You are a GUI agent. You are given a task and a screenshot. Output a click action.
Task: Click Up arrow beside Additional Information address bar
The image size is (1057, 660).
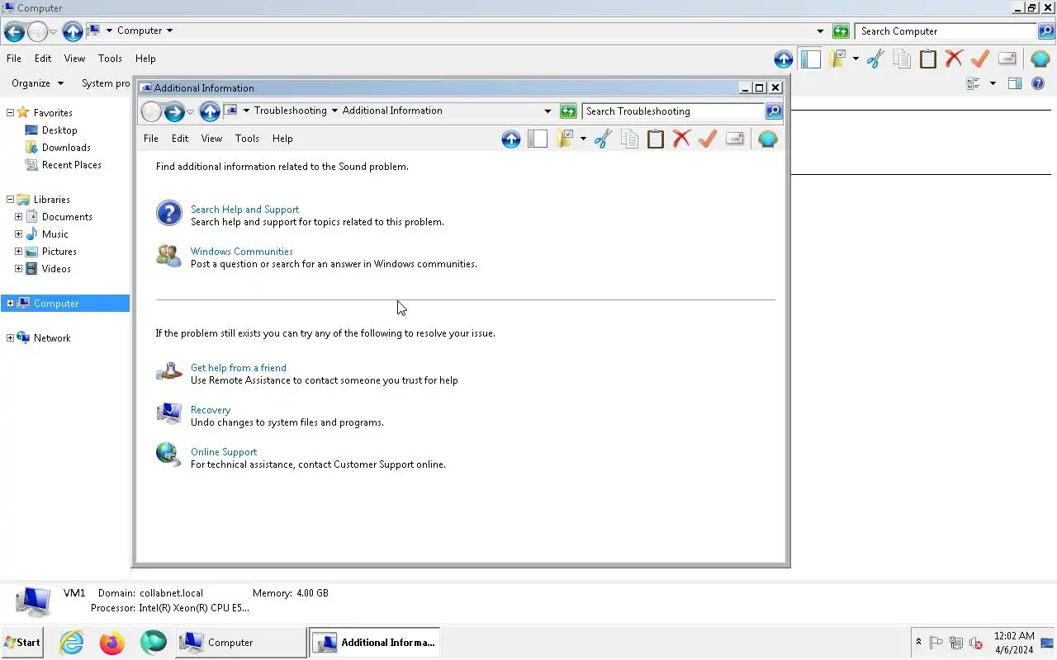[210, 111]
